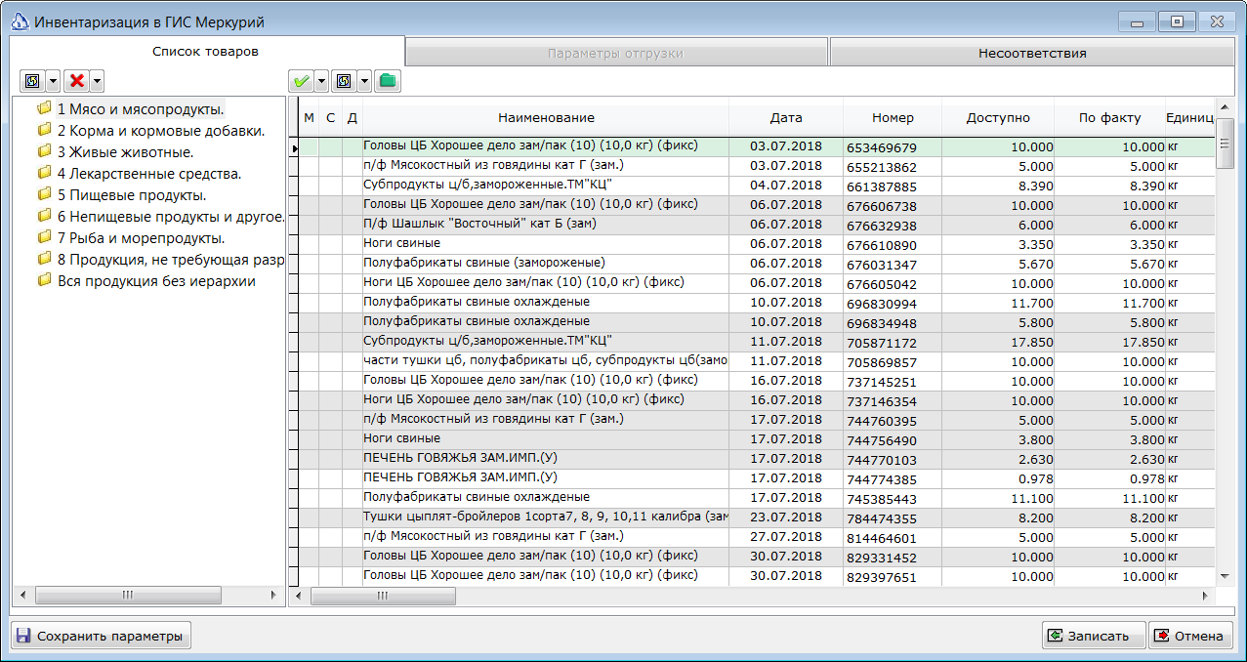The width and height of the screenshot is (1247, 662).
Task: Click right arrow of category tree scrollbar
Action: pyautogui.click(x=273, y=595)
